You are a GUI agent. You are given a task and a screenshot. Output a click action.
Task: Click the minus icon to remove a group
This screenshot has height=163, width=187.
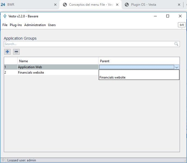pyautogui.click(x=16, y=52)
